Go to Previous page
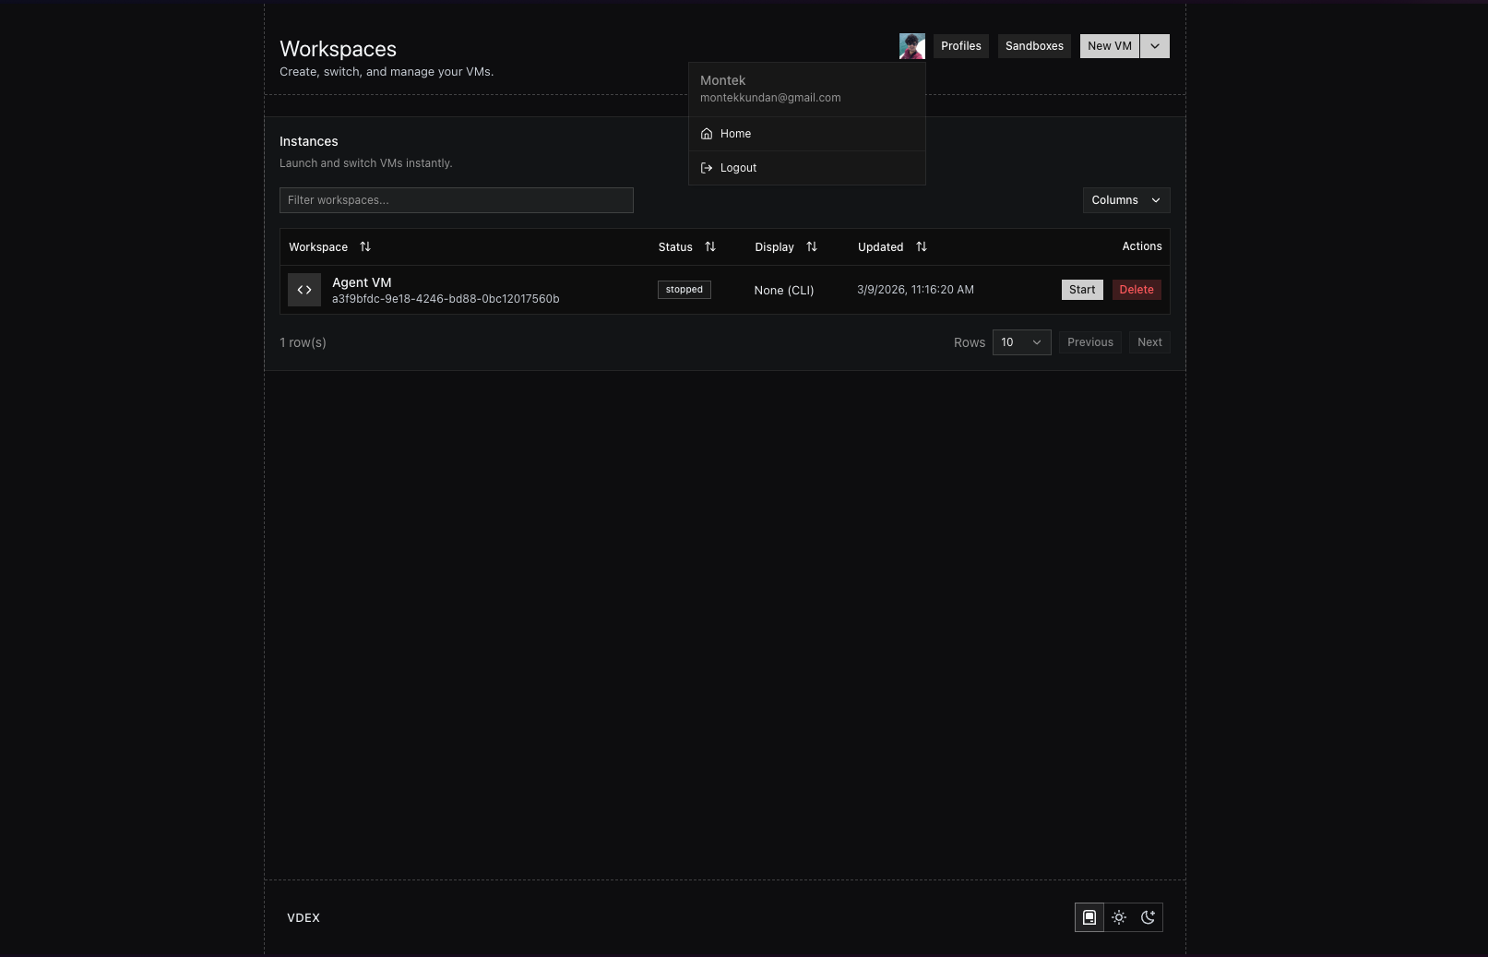1488x957 pixels. (1090, 342)
